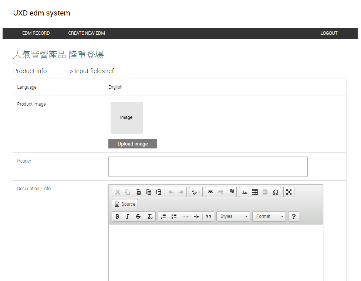Undo the last edit in editor
Viewport: 361px width, 281px height.
click(x=171, y=192)
